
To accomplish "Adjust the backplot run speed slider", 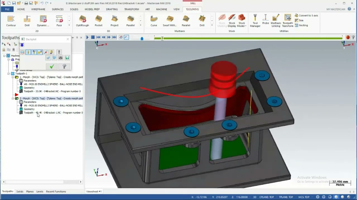I will tap(142, 38).
